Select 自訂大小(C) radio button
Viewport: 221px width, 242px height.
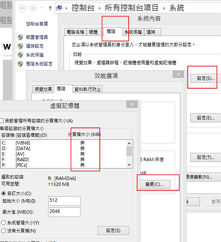3,194
